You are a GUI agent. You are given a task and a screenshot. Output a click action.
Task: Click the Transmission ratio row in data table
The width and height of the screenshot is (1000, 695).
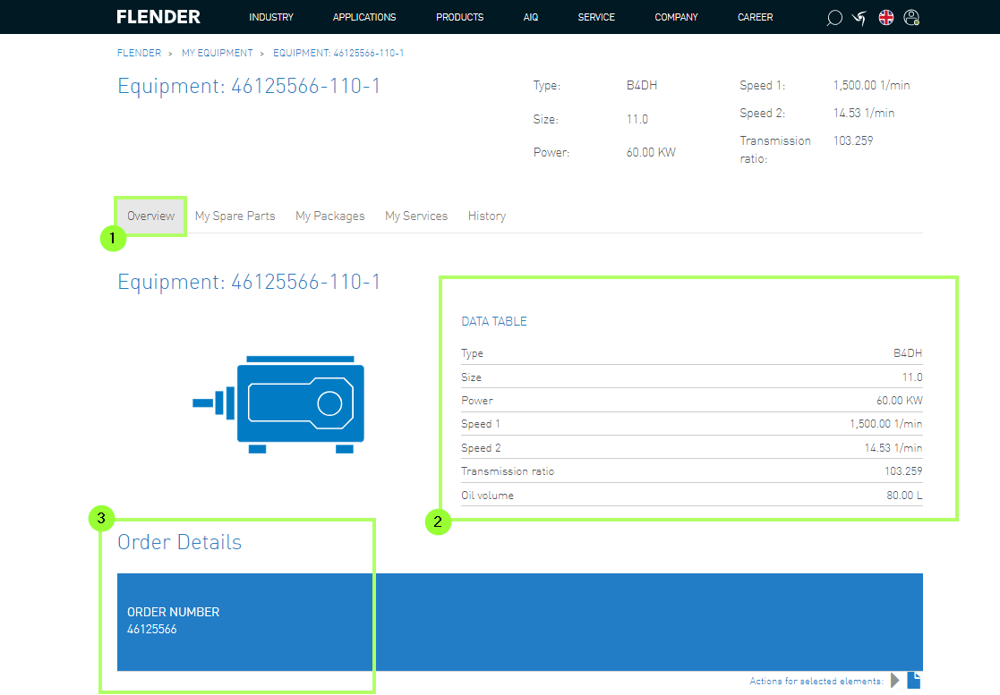tap(691, 471)
